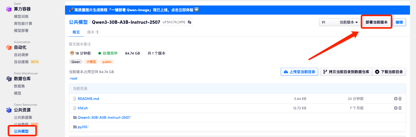The image size is (416, 137).
Task: Open 自动调参 in the sidebar
Action: [x=21, y=55]
